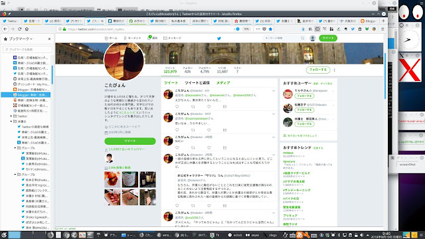Open the second tweet's dropdown chevron

coord(273,114)
